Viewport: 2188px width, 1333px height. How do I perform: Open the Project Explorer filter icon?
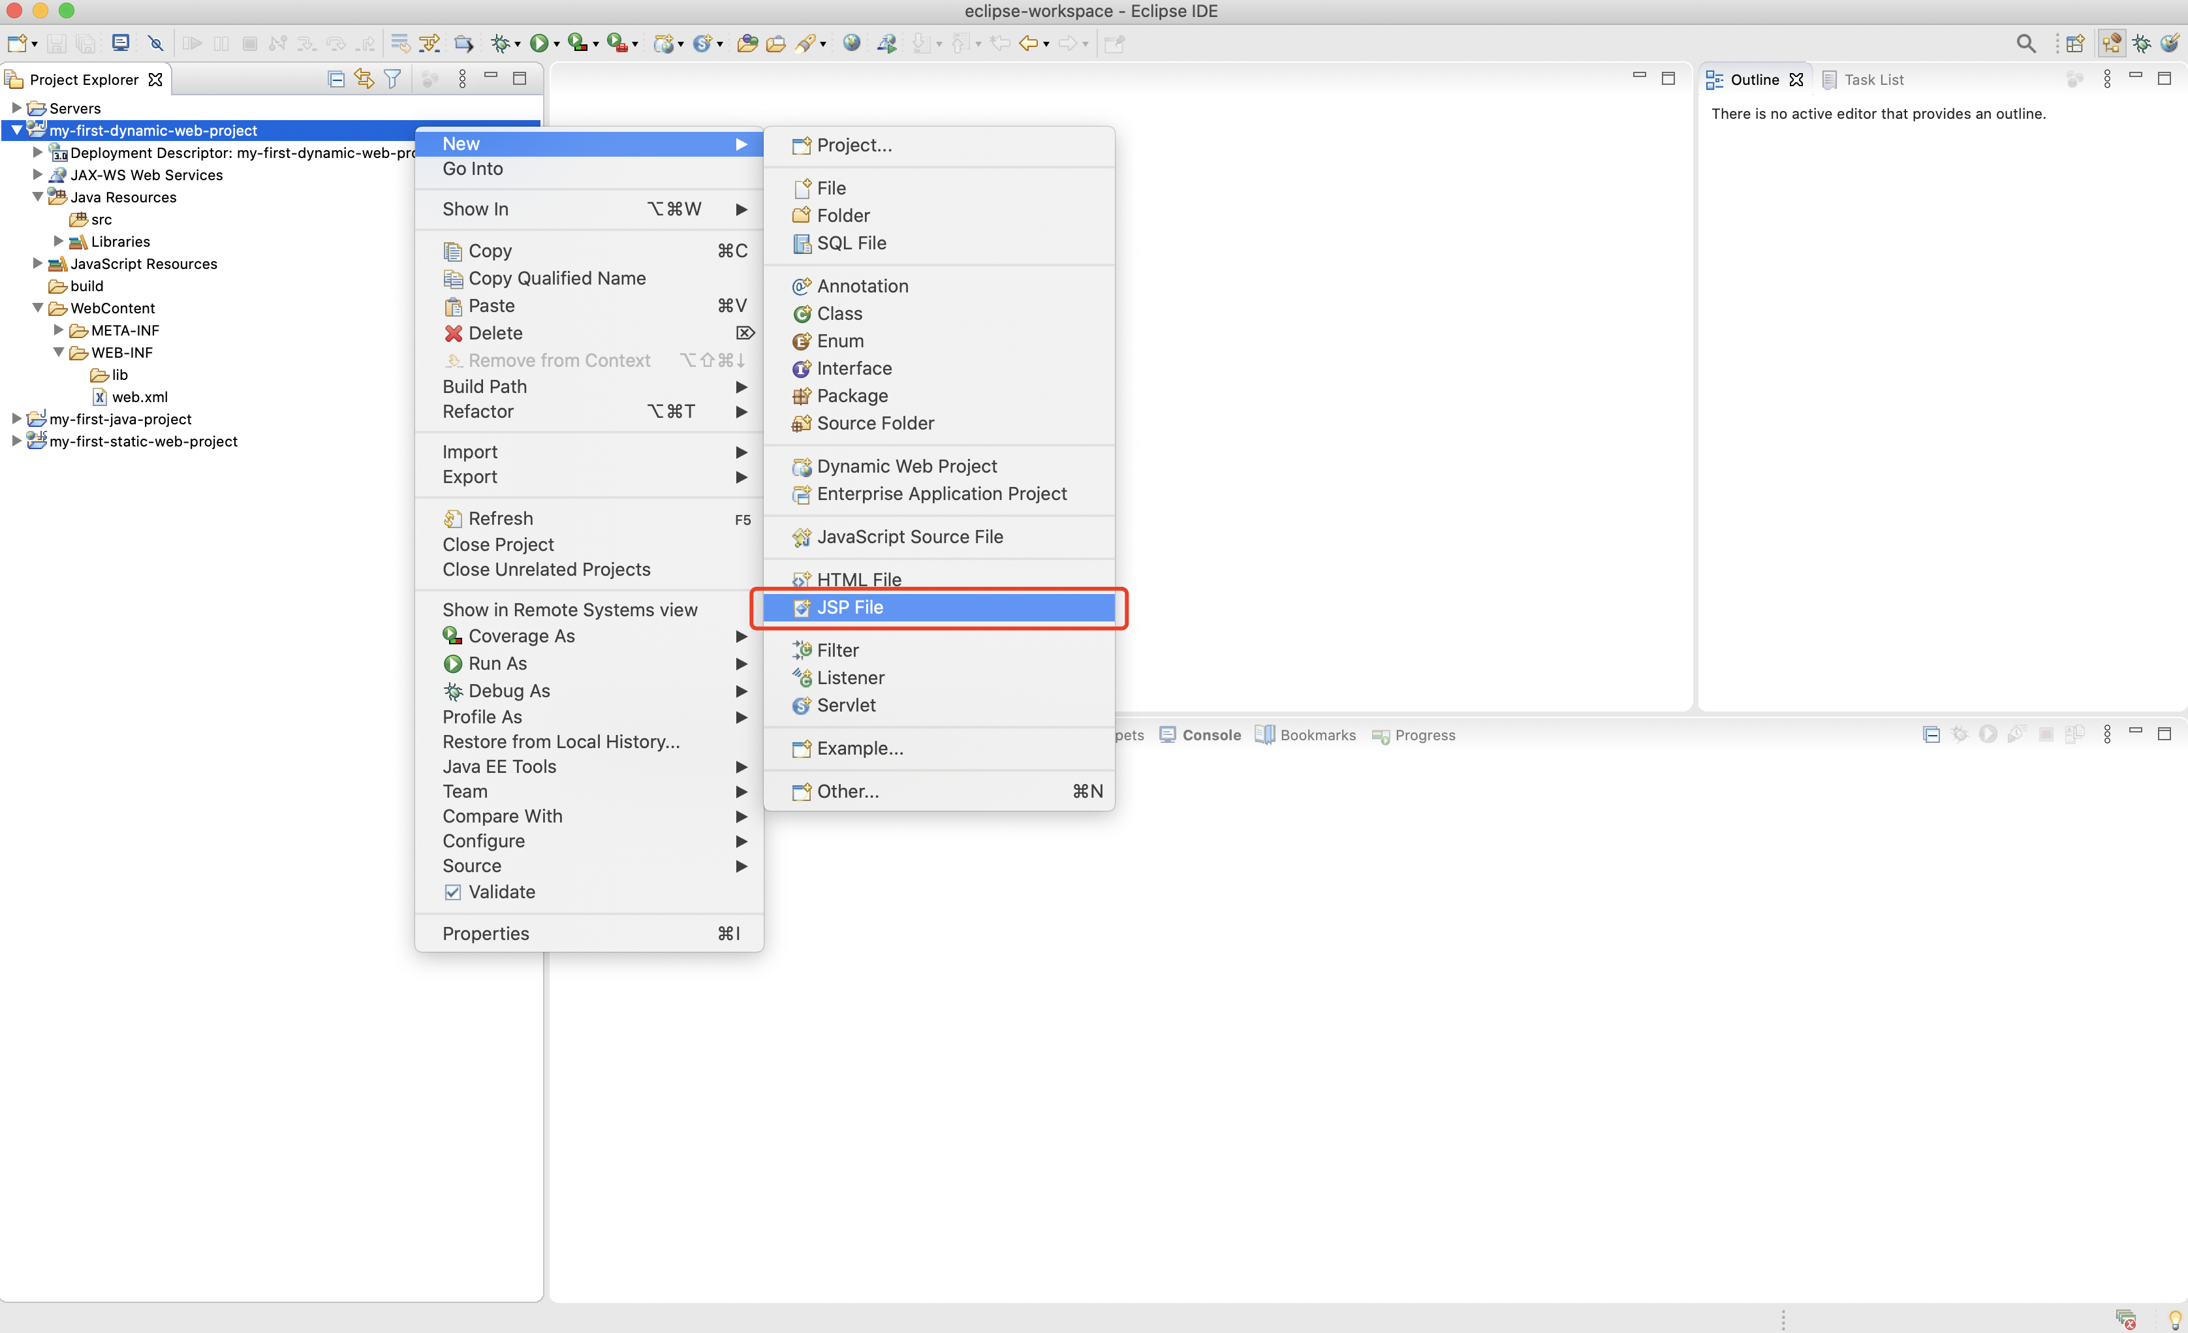click(x=392, y=79)
